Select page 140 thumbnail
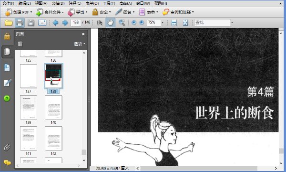This screenshot has width=286, height=172. (x=53, y=107)
